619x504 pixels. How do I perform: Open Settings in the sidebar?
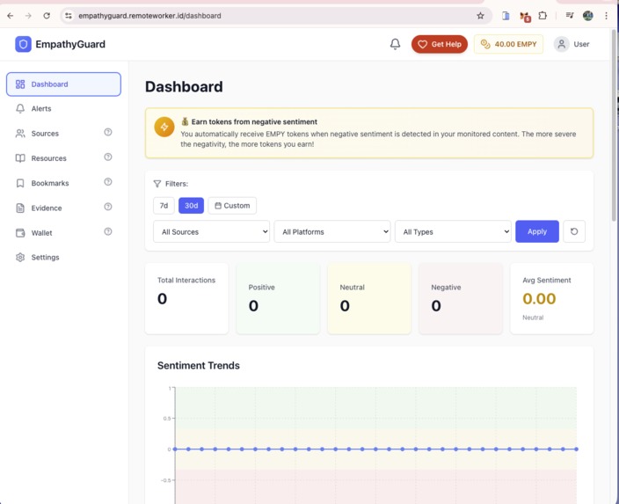click(63, 258)
